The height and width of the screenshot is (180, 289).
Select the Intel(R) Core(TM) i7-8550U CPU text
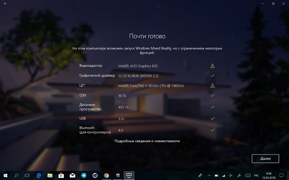[151, 86]
